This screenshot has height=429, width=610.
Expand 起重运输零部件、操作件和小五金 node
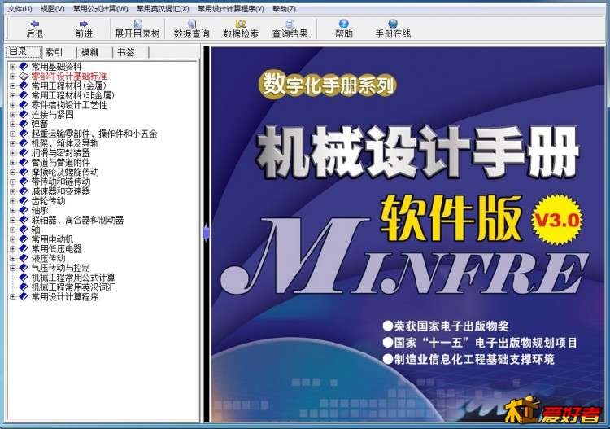[x=13, y=134]
